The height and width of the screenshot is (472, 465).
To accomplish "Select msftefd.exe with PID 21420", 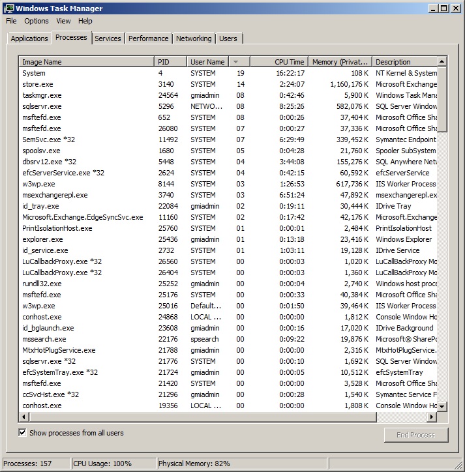I will click(228, 383).
